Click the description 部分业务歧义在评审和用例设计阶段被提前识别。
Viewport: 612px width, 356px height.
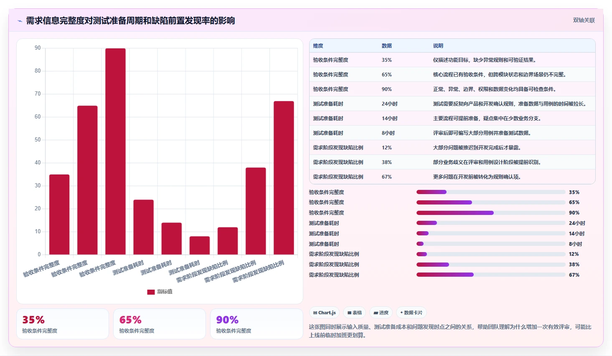point(488,162)
